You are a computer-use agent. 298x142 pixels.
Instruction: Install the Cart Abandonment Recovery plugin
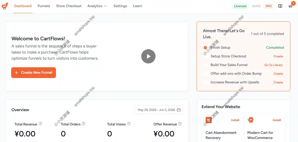pyautogui.click(x=235, y=120)
